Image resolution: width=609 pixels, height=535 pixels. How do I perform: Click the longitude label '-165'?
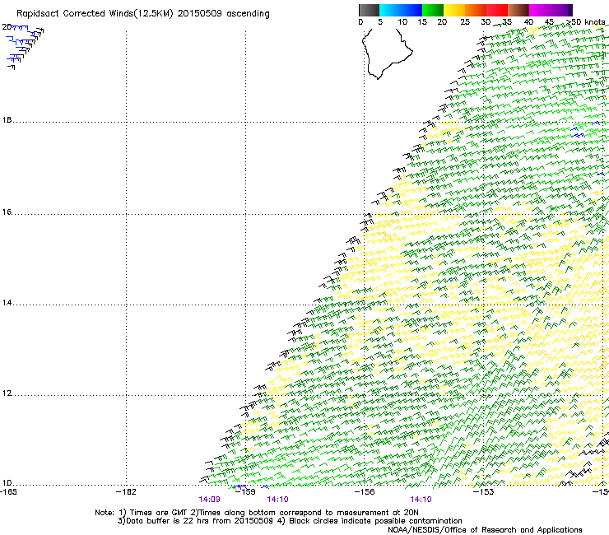[x=8, y=492]
